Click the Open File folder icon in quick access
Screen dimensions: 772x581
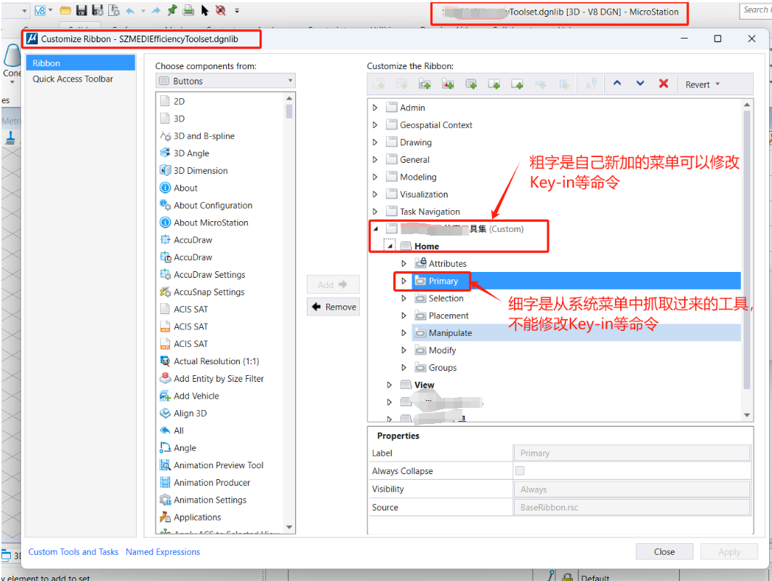65,10
